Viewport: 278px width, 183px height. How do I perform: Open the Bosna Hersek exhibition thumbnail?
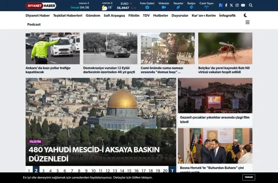[x=215, y=146]
